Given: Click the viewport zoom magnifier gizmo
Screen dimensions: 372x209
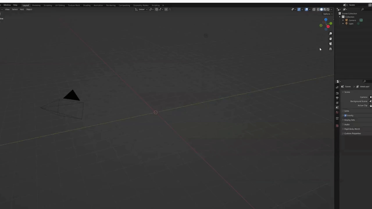Looking at the screenshot, I should pyautogui.click(x=330, y=33).
